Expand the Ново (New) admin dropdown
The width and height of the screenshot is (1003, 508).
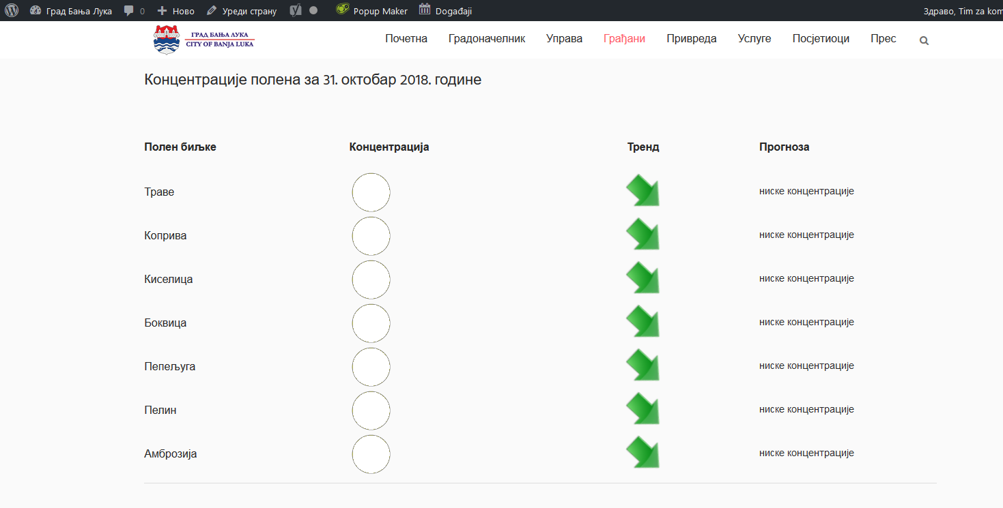(176, 11)
